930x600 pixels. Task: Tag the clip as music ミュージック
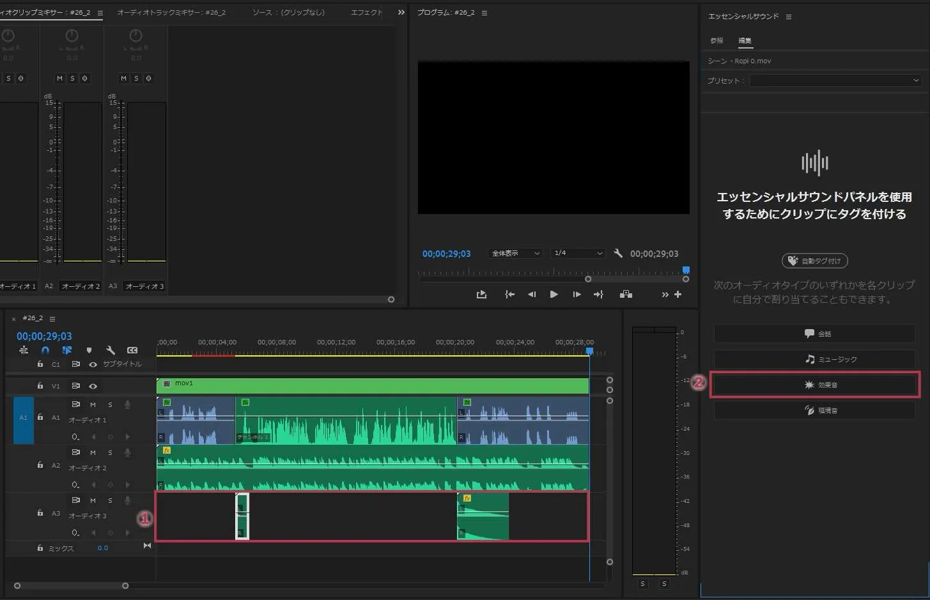(x=814, y=359)
